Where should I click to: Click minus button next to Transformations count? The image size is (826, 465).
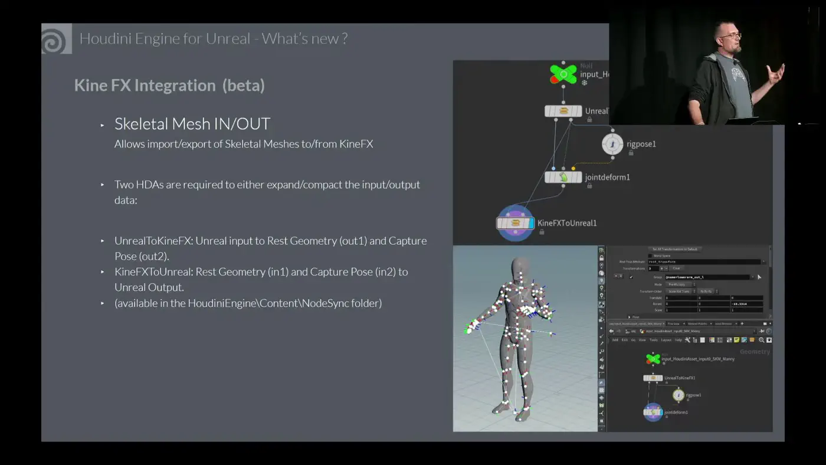(666, 268)
